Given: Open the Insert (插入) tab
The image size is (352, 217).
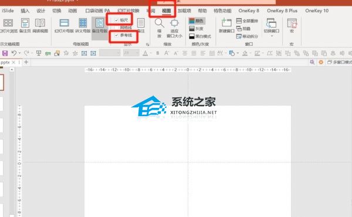Looking at the screenshot, I should [x=25, y=11].
